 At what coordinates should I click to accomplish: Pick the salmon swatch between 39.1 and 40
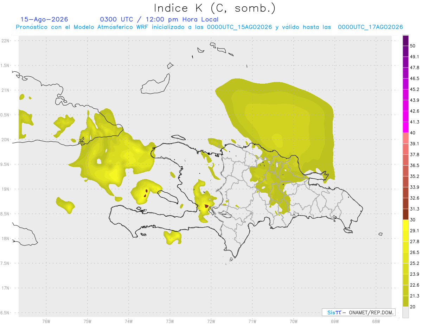[x=406, y=138]
